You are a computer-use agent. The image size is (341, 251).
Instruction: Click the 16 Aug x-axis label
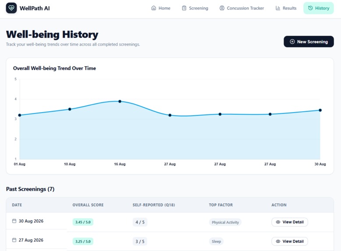coord(120,164)
